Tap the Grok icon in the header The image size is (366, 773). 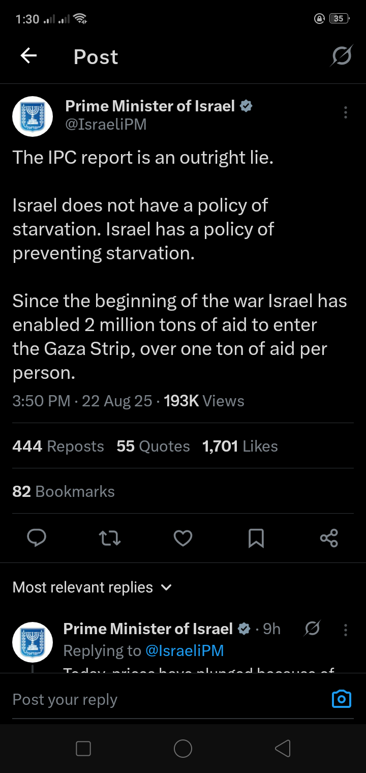341,56
